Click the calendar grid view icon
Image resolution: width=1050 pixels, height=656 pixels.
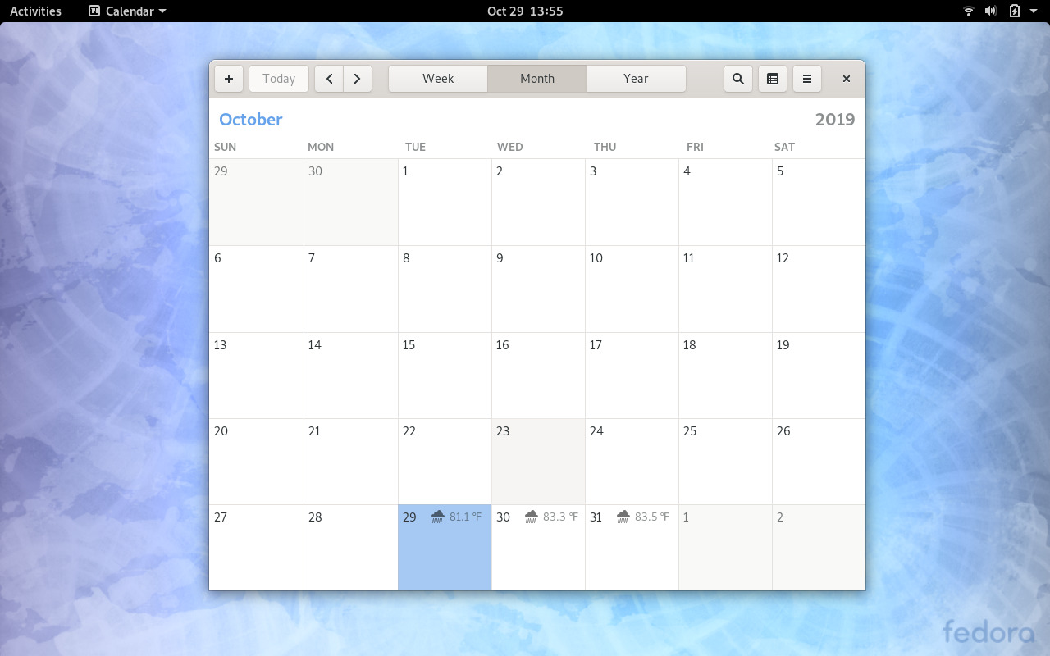[x=772, y=79]
